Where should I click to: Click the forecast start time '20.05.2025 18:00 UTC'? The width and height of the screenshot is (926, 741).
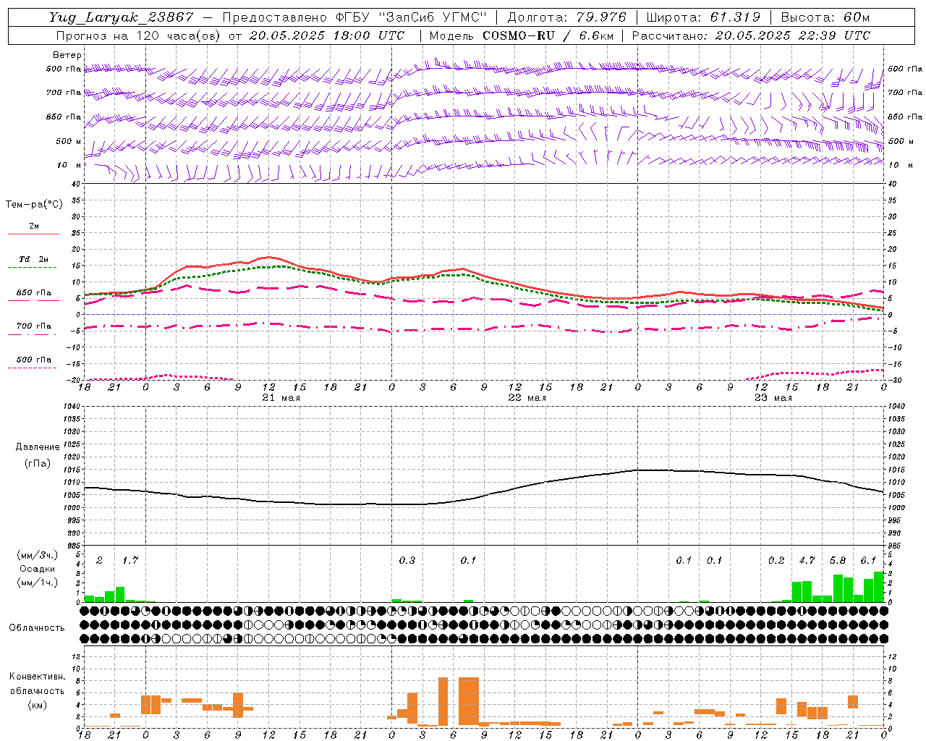[327, 35]
